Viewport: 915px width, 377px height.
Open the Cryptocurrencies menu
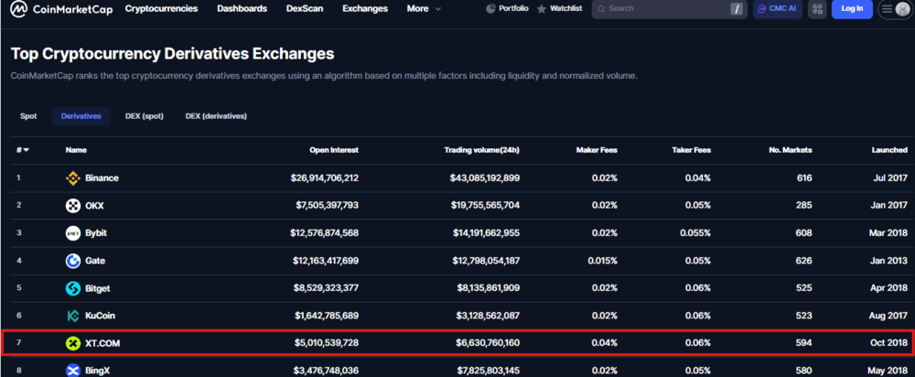click(162, 9)
